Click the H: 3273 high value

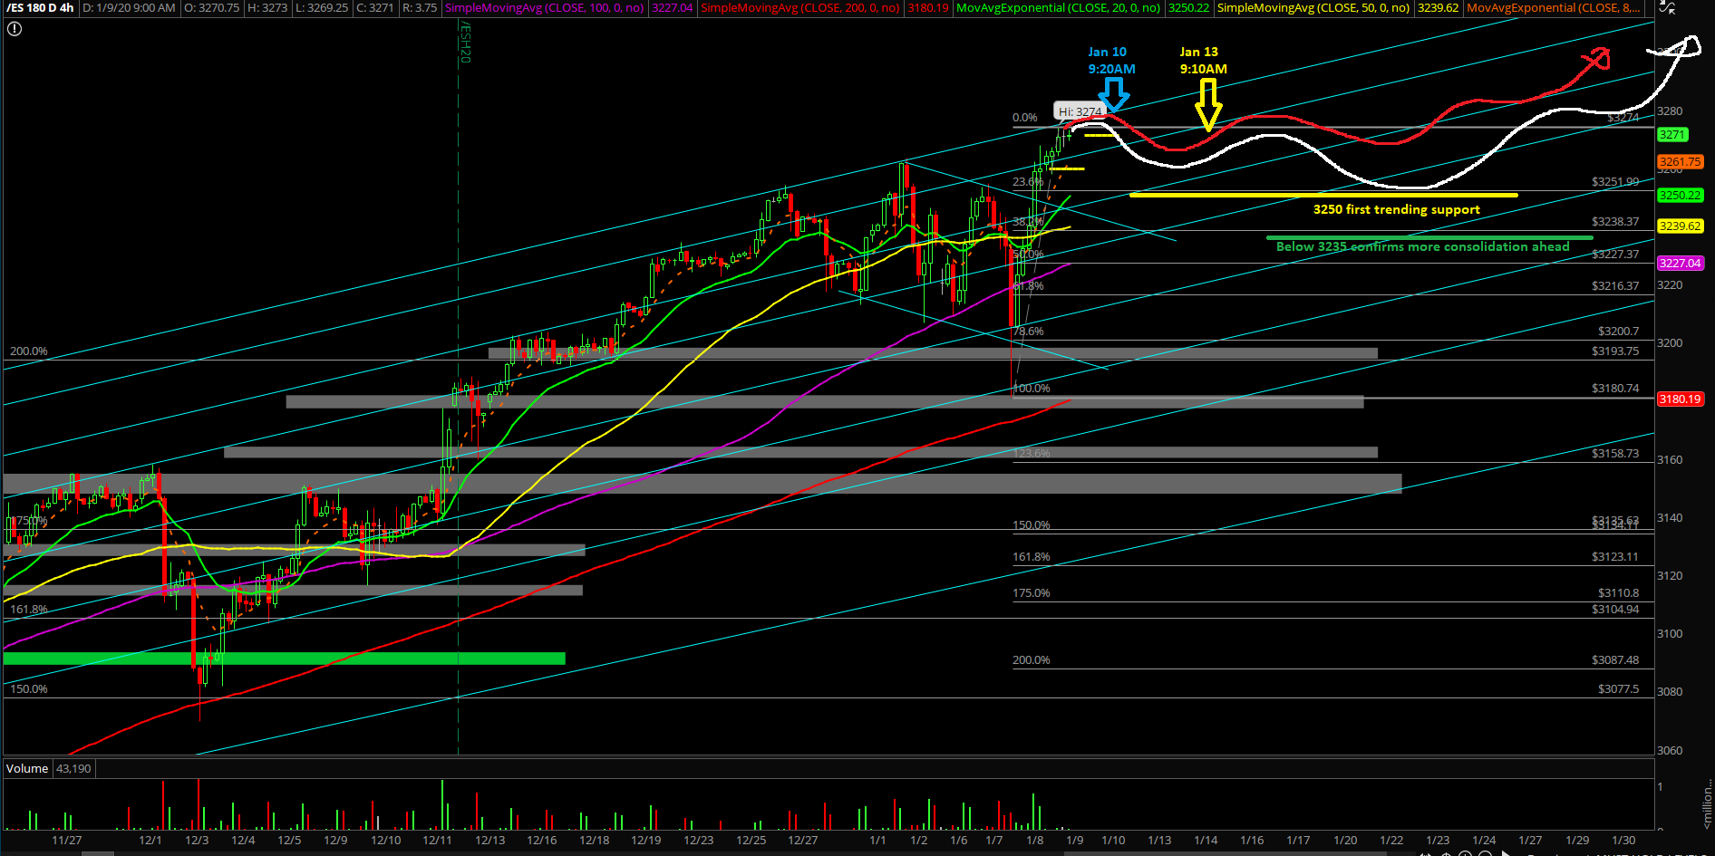point(267,8)
